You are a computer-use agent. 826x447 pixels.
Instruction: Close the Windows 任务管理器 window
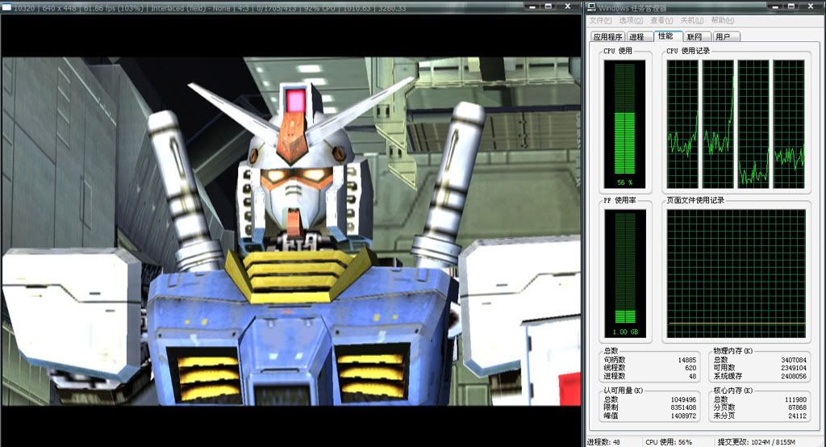click(x=811, y=6)
